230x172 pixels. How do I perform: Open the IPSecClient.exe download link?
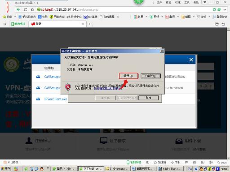point(56,99)
